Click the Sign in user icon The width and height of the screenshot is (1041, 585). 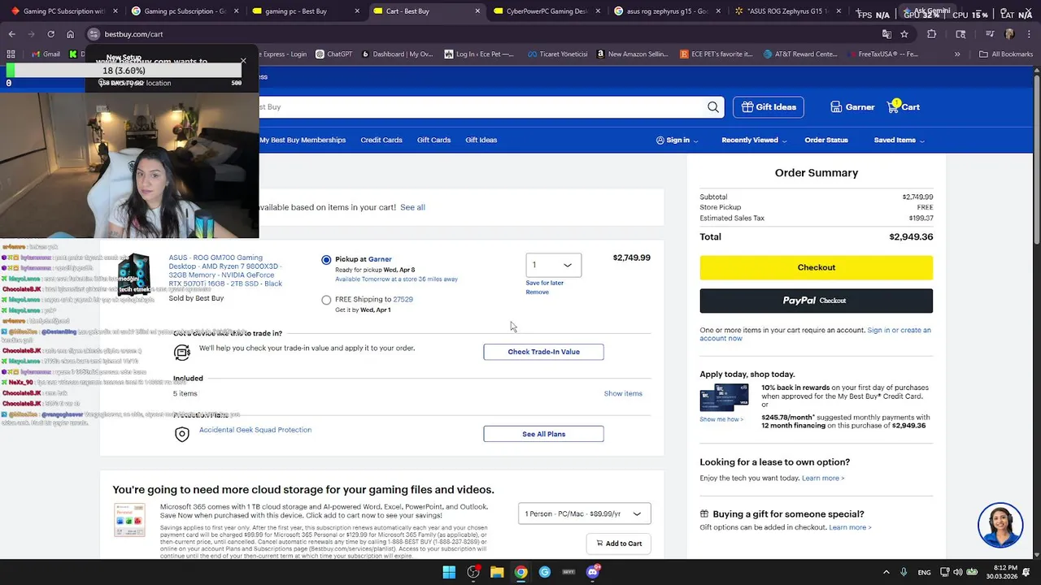[x=660, y=140]
